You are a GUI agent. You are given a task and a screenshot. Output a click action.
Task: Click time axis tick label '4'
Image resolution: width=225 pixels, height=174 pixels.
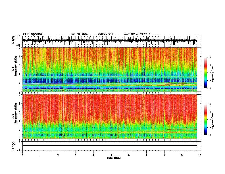pyautogui.click(x=93, y=155)
